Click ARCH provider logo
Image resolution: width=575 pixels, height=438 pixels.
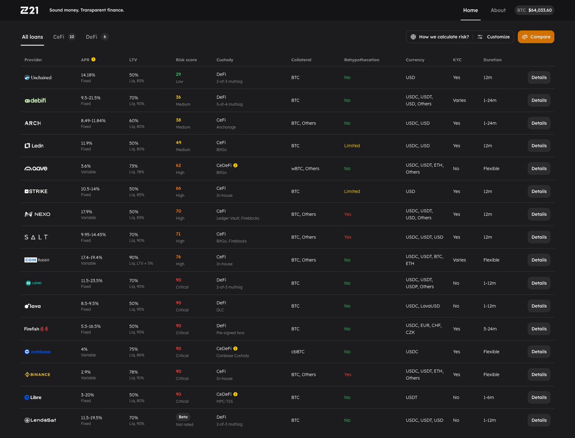[x=33, y=123]
